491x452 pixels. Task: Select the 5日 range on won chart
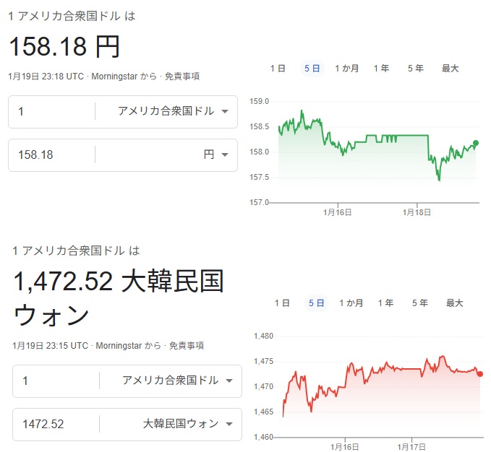316,303
